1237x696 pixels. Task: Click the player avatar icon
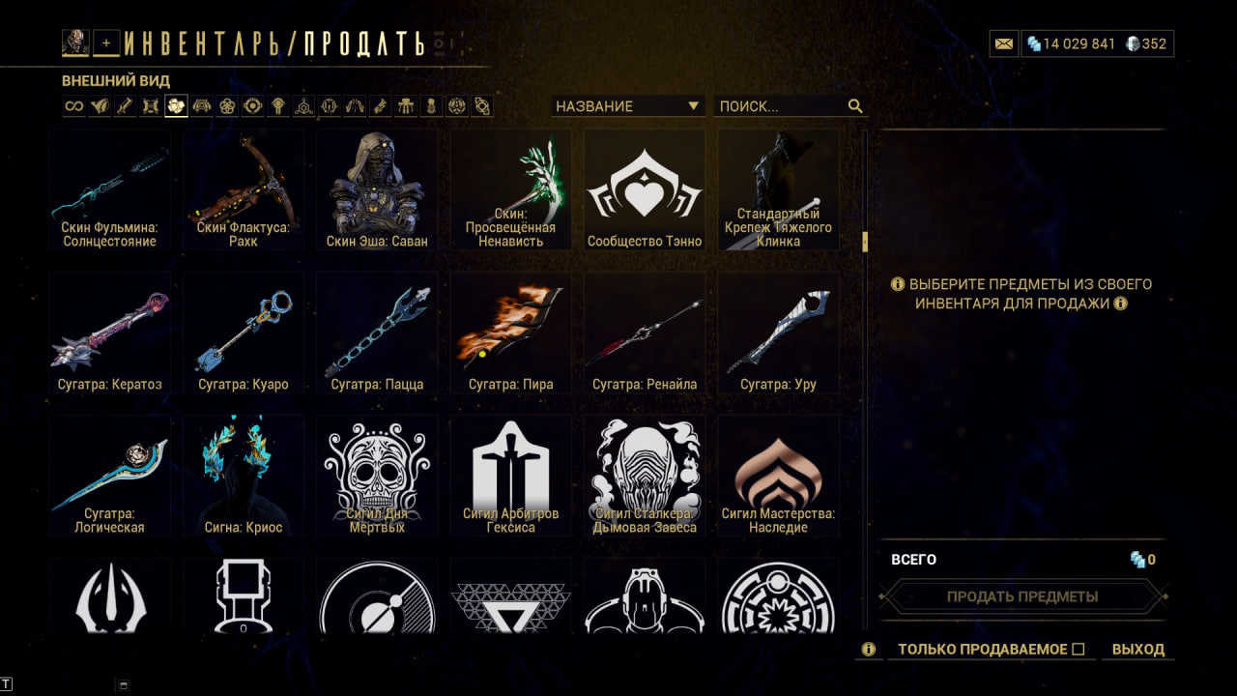coord(75,43)
